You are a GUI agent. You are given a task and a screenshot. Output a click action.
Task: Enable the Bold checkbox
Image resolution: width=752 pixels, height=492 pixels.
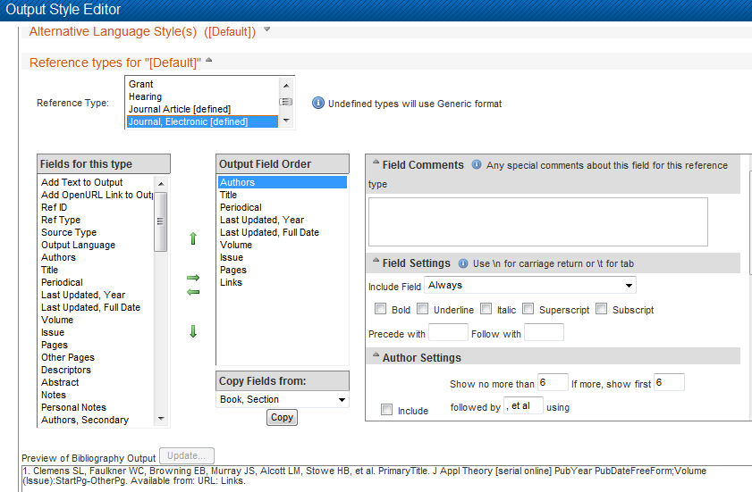point(380,309)
